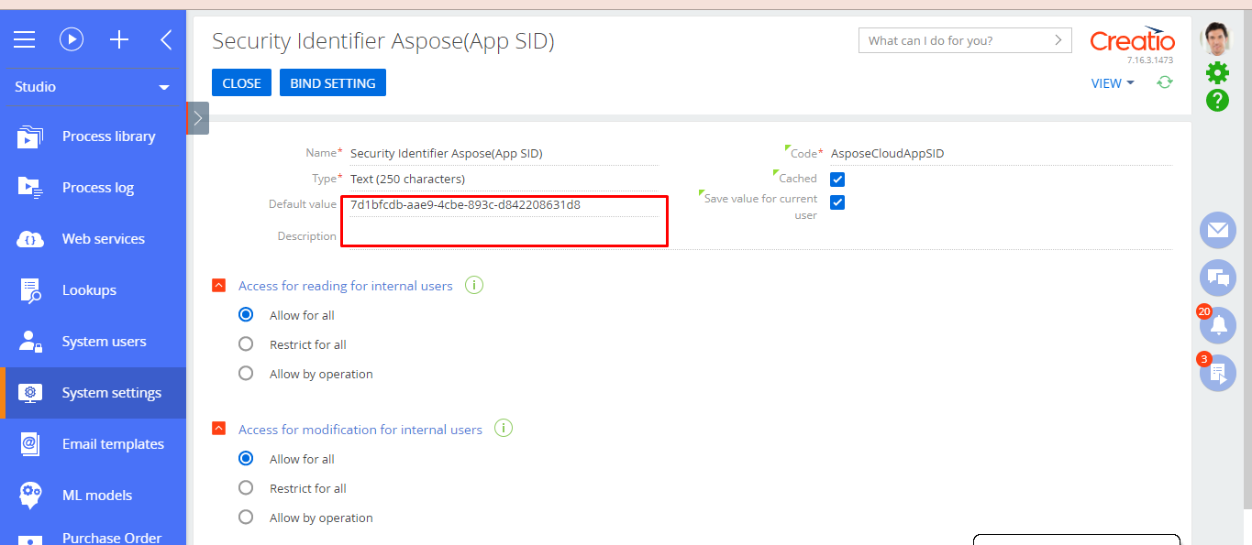This screenshot has width=1252, height=545.
Task: Open Process library section
Action: tap(108, 136)
